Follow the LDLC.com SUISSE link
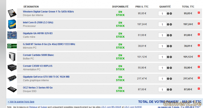203x108 pixels. pyautogui.click(x=133, y=107)
